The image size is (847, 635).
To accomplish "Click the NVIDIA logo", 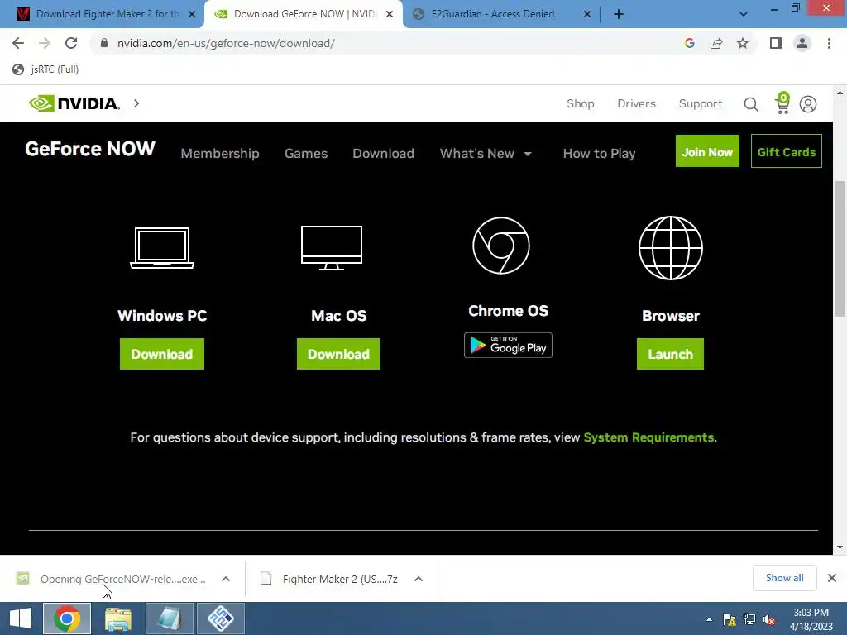I will tap(74, 103).
